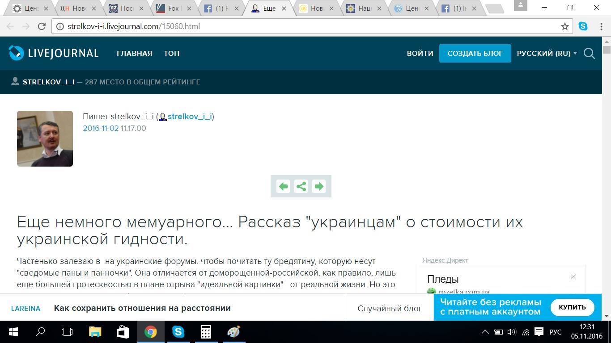Open the Action Center notifications icon

click(539, 332)
